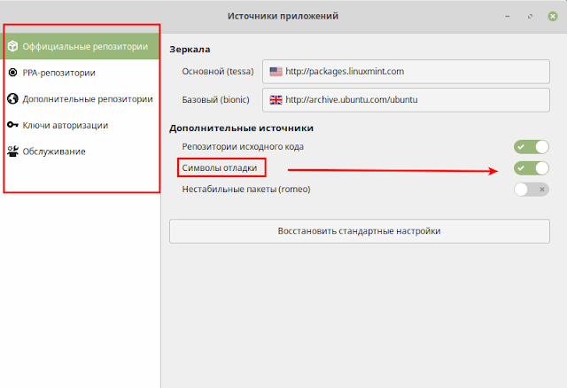Open the Официальные репозитории section
Viewport: 567px width, 388px height.
click(82, 46)
